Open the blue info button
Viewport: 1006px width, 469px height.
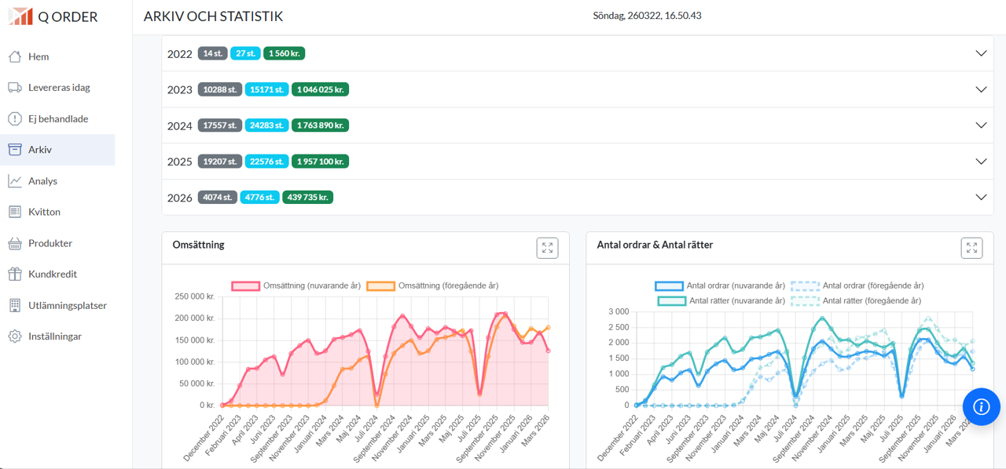(981, 407)
